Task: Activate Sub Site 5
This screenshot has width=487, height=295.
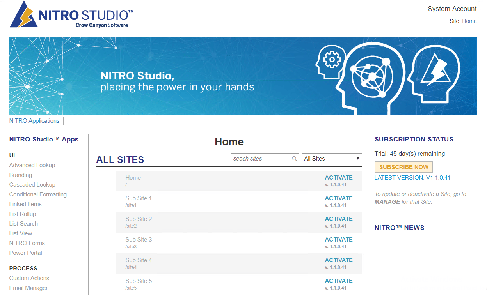Action: click(x=339, y=281)
